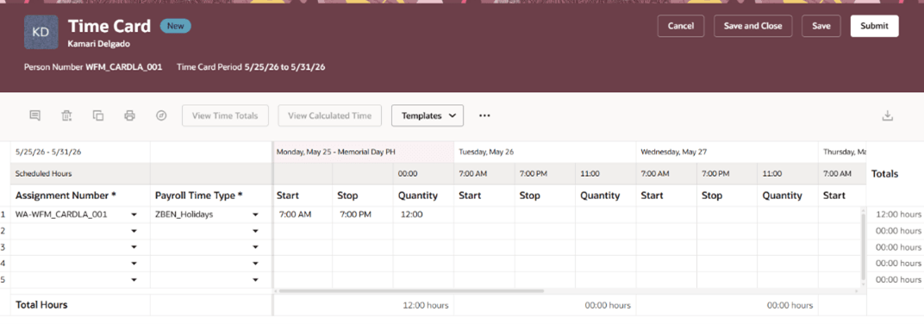Click Monday total 12:00 hours footer
This screenshot has width=924, height=324.
(x=426, y=305)
